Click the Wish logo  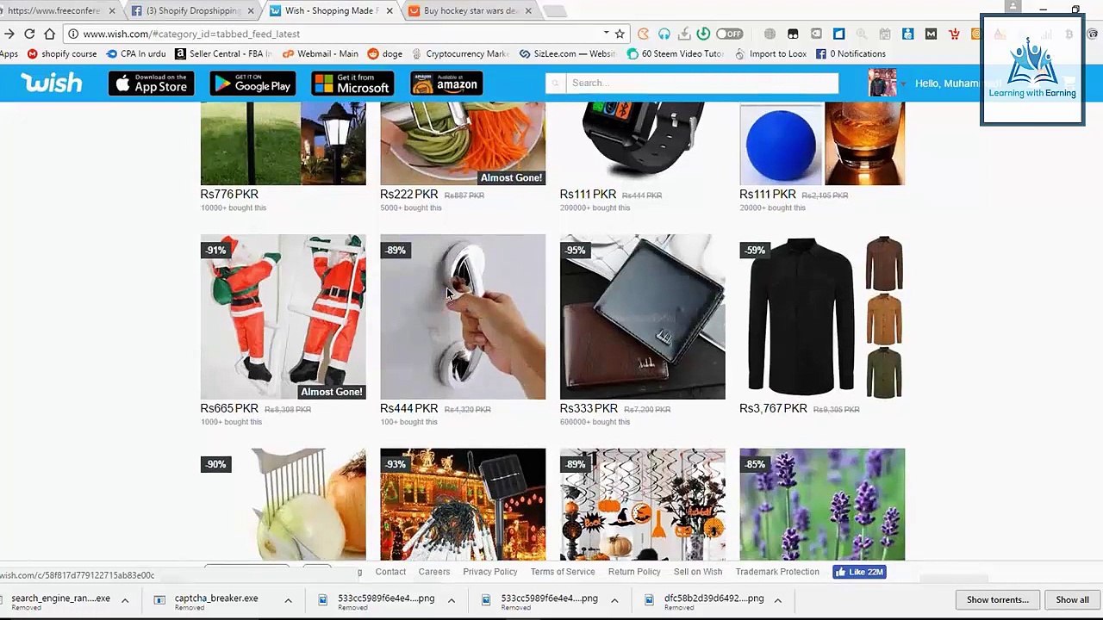(52, 83)
